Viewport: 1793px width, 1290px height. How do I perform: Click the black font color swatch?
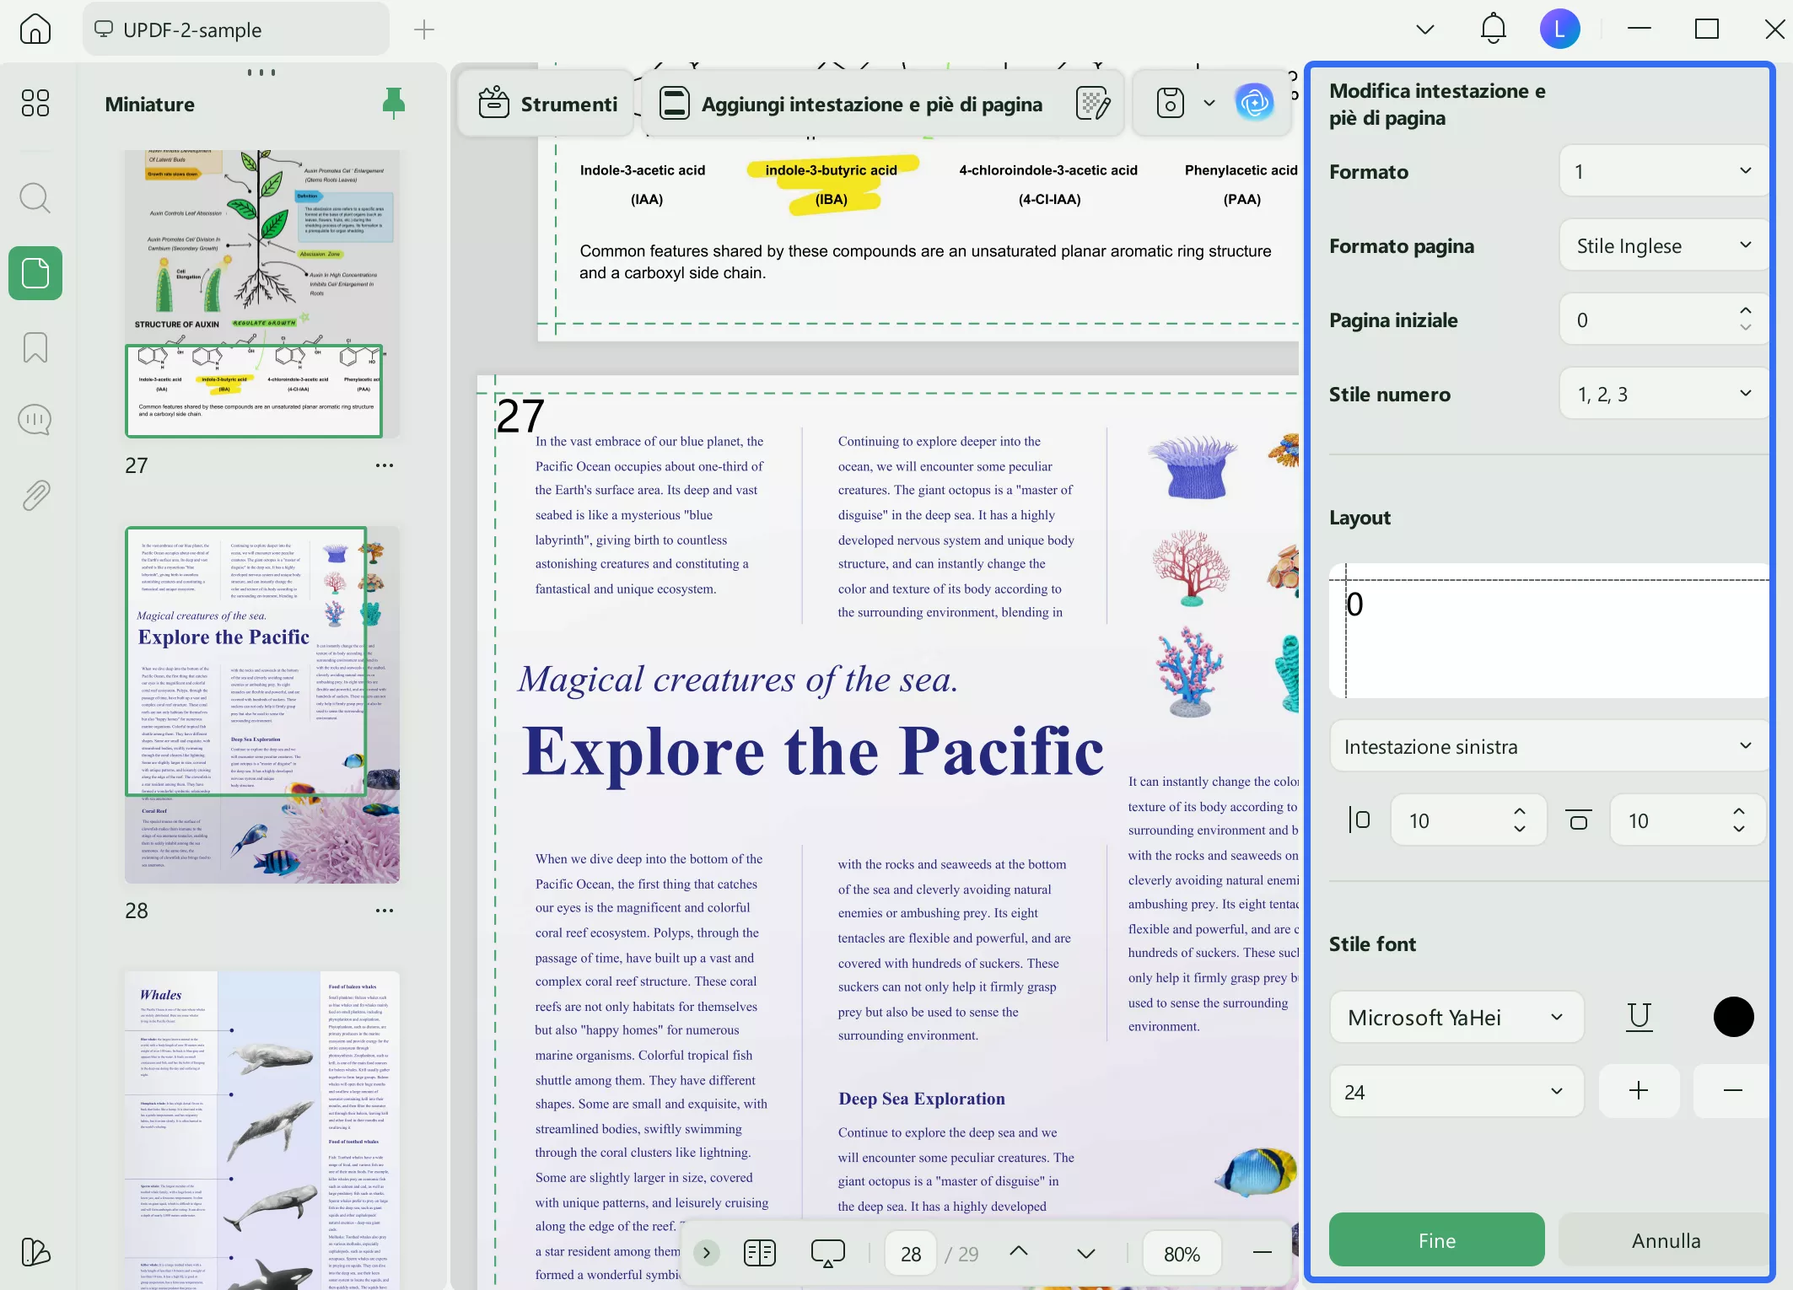pyautogui.click(x=1734, y=1017)
